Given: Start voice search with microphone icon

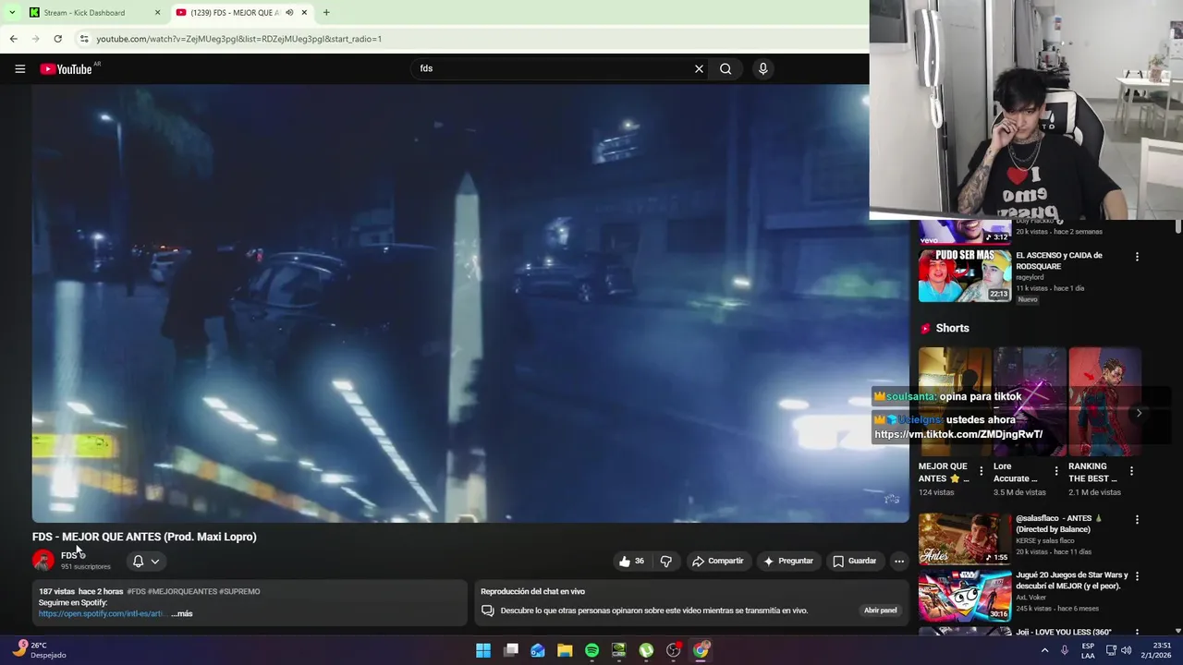Looking at the screenshot, I should click(x=762, y=68).
